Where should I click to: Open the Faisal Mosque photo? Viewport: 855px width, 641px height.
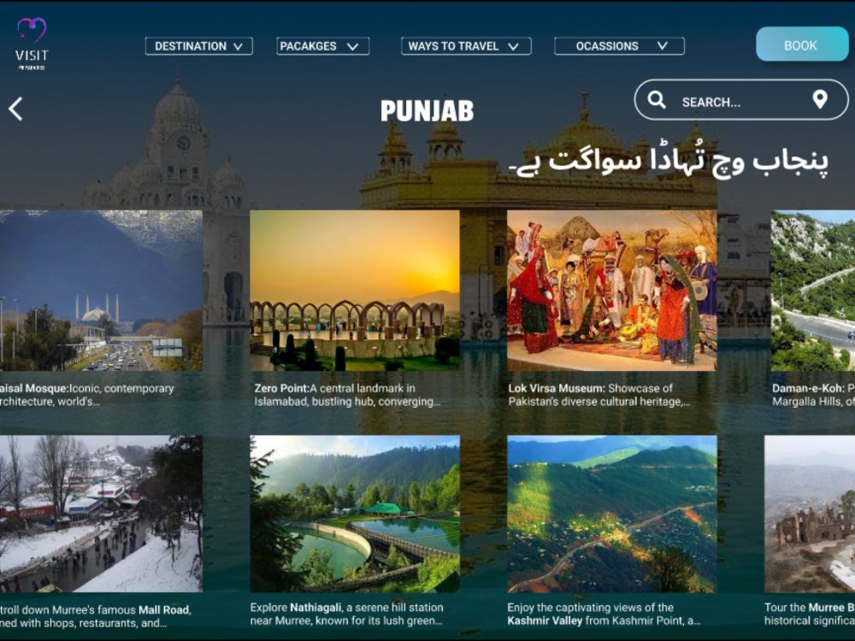coord(101,291)
